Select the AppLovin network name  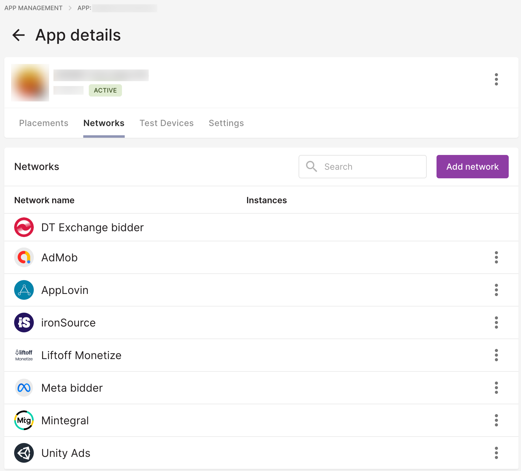click(65, 290)
